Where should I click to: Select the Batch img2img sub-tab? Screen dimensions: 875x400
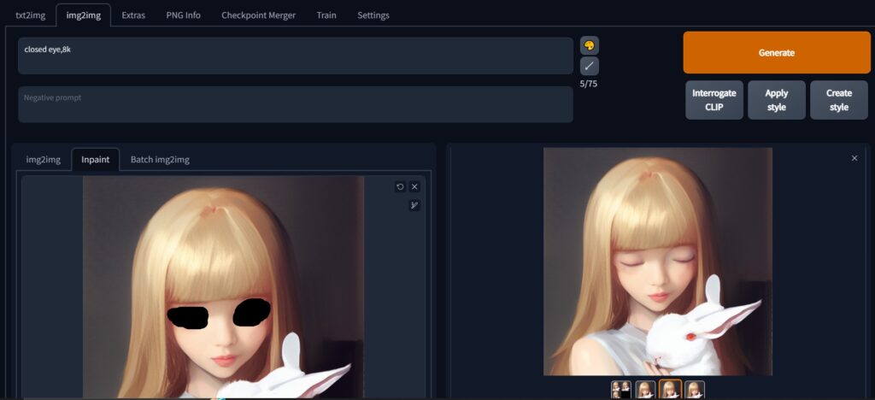click(x=160, y=160)
